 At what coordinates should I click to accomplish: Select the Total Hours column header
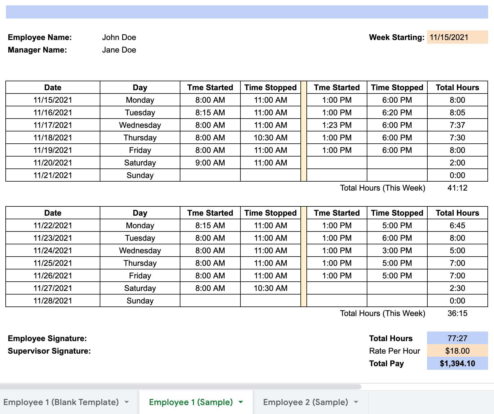coord(458,87)
